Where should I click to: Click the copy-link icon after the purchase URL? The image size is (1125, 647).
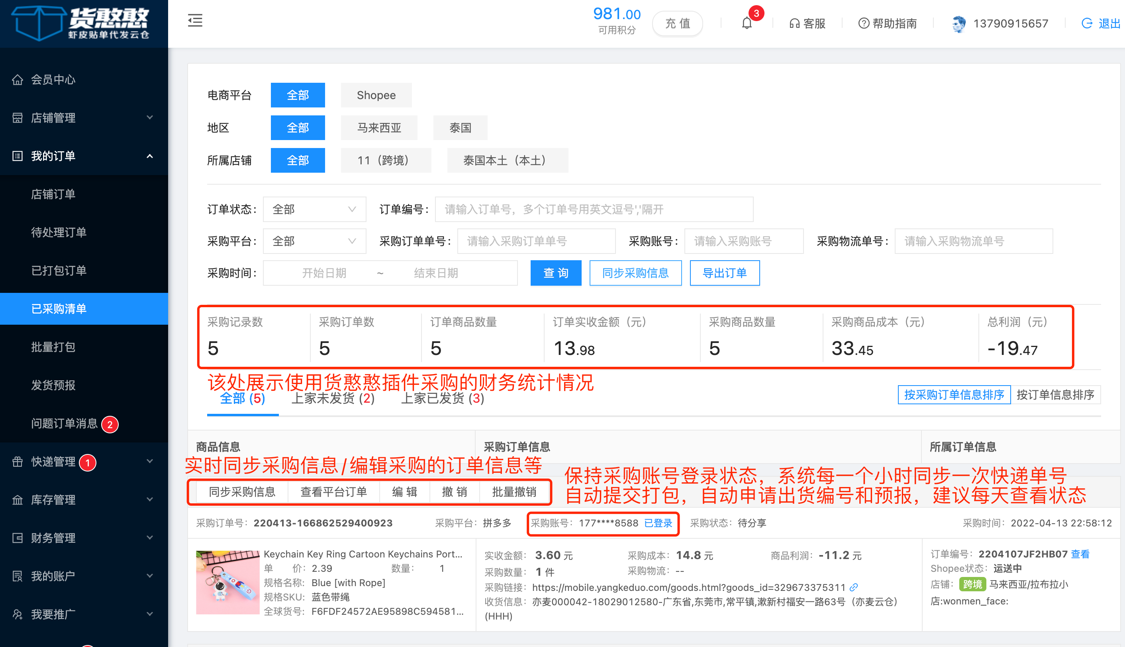[x=854, y=587]
